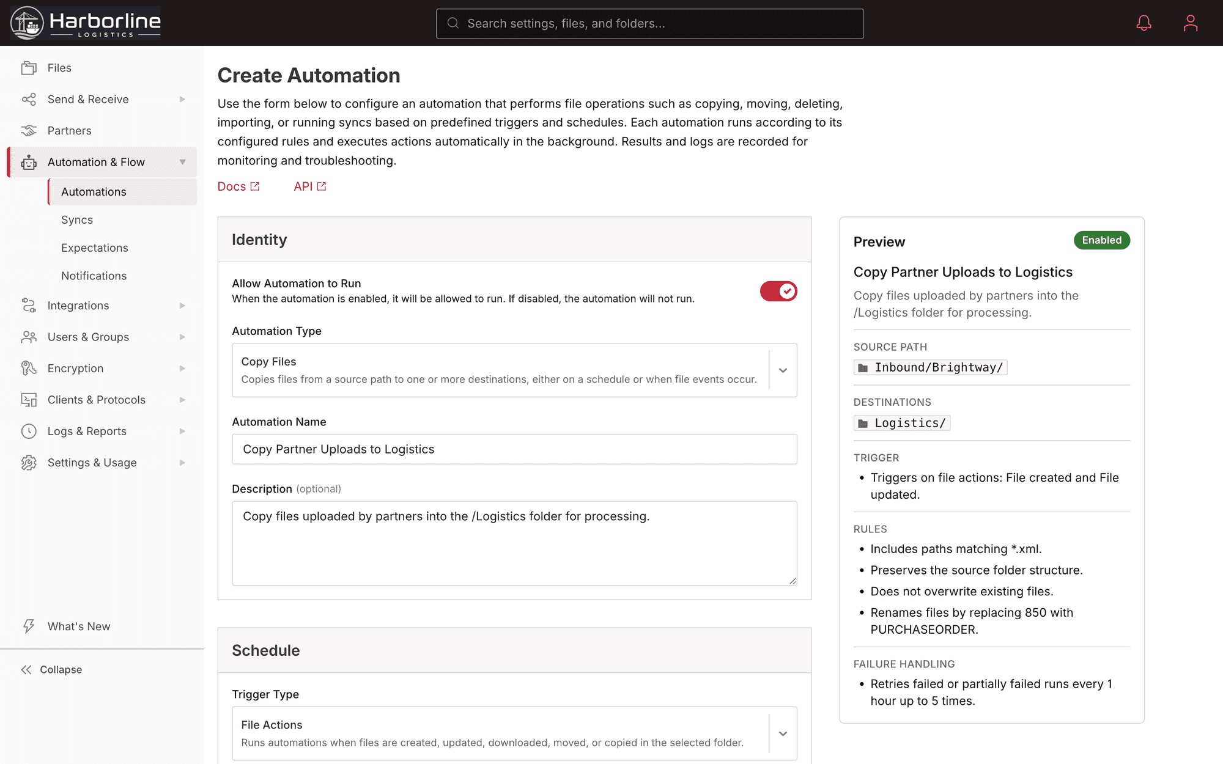Click the Enabled status badge

tap(1102, 240)
